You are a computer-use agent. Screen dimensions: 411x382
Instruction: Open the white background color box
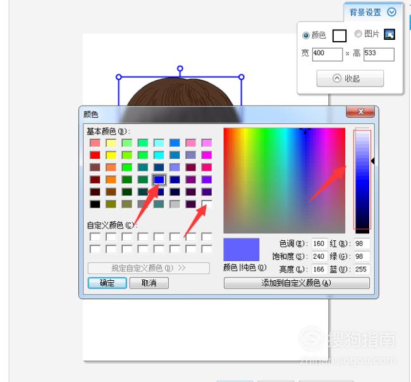(339, 35)
